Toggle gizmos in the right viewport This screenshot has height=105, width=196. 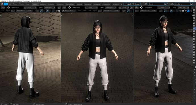[x=165, y=11]
